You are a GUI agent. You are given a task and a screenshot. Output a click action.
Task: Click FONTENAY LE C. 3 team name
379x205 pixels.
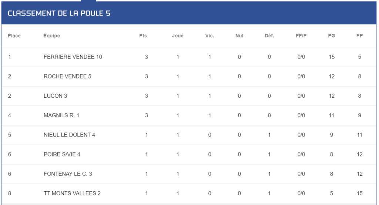(68, 174)
